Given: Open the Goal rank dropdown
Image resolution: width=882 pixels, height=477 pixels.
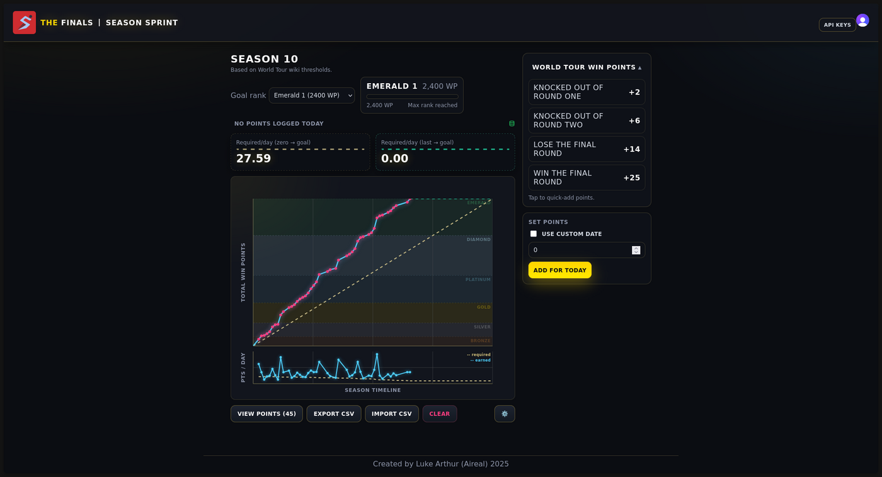Looking at the screenshot, I should (x=312, y=95).
